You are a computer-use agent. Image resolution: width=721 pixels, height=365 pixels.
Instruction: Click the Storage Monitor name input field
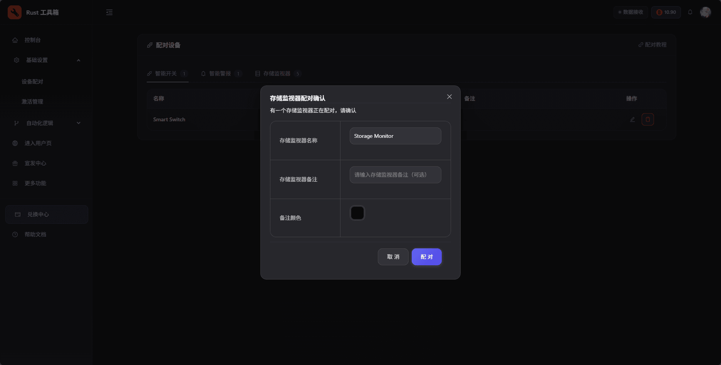[395, 136]
